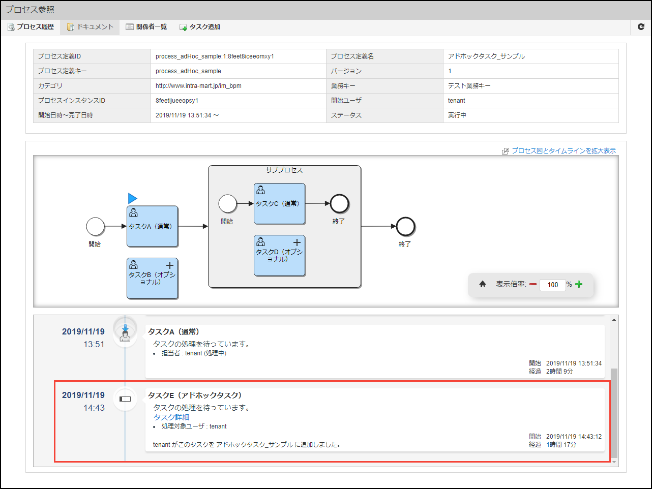
Task: Open the 関係者一覧 tab
Action: point(146,27)
